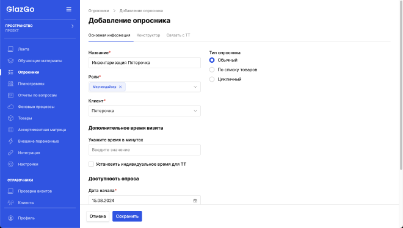Switch to the Основная информация tab
Image resolution: width=403 pixels, height=228 pixels.
(x=109, y=35)
